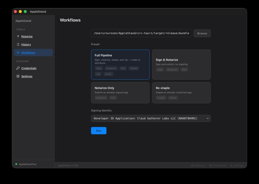The width and height of the screenshot is (259, 184).
Task: Navigate to the History page
Action: [26, 44]
